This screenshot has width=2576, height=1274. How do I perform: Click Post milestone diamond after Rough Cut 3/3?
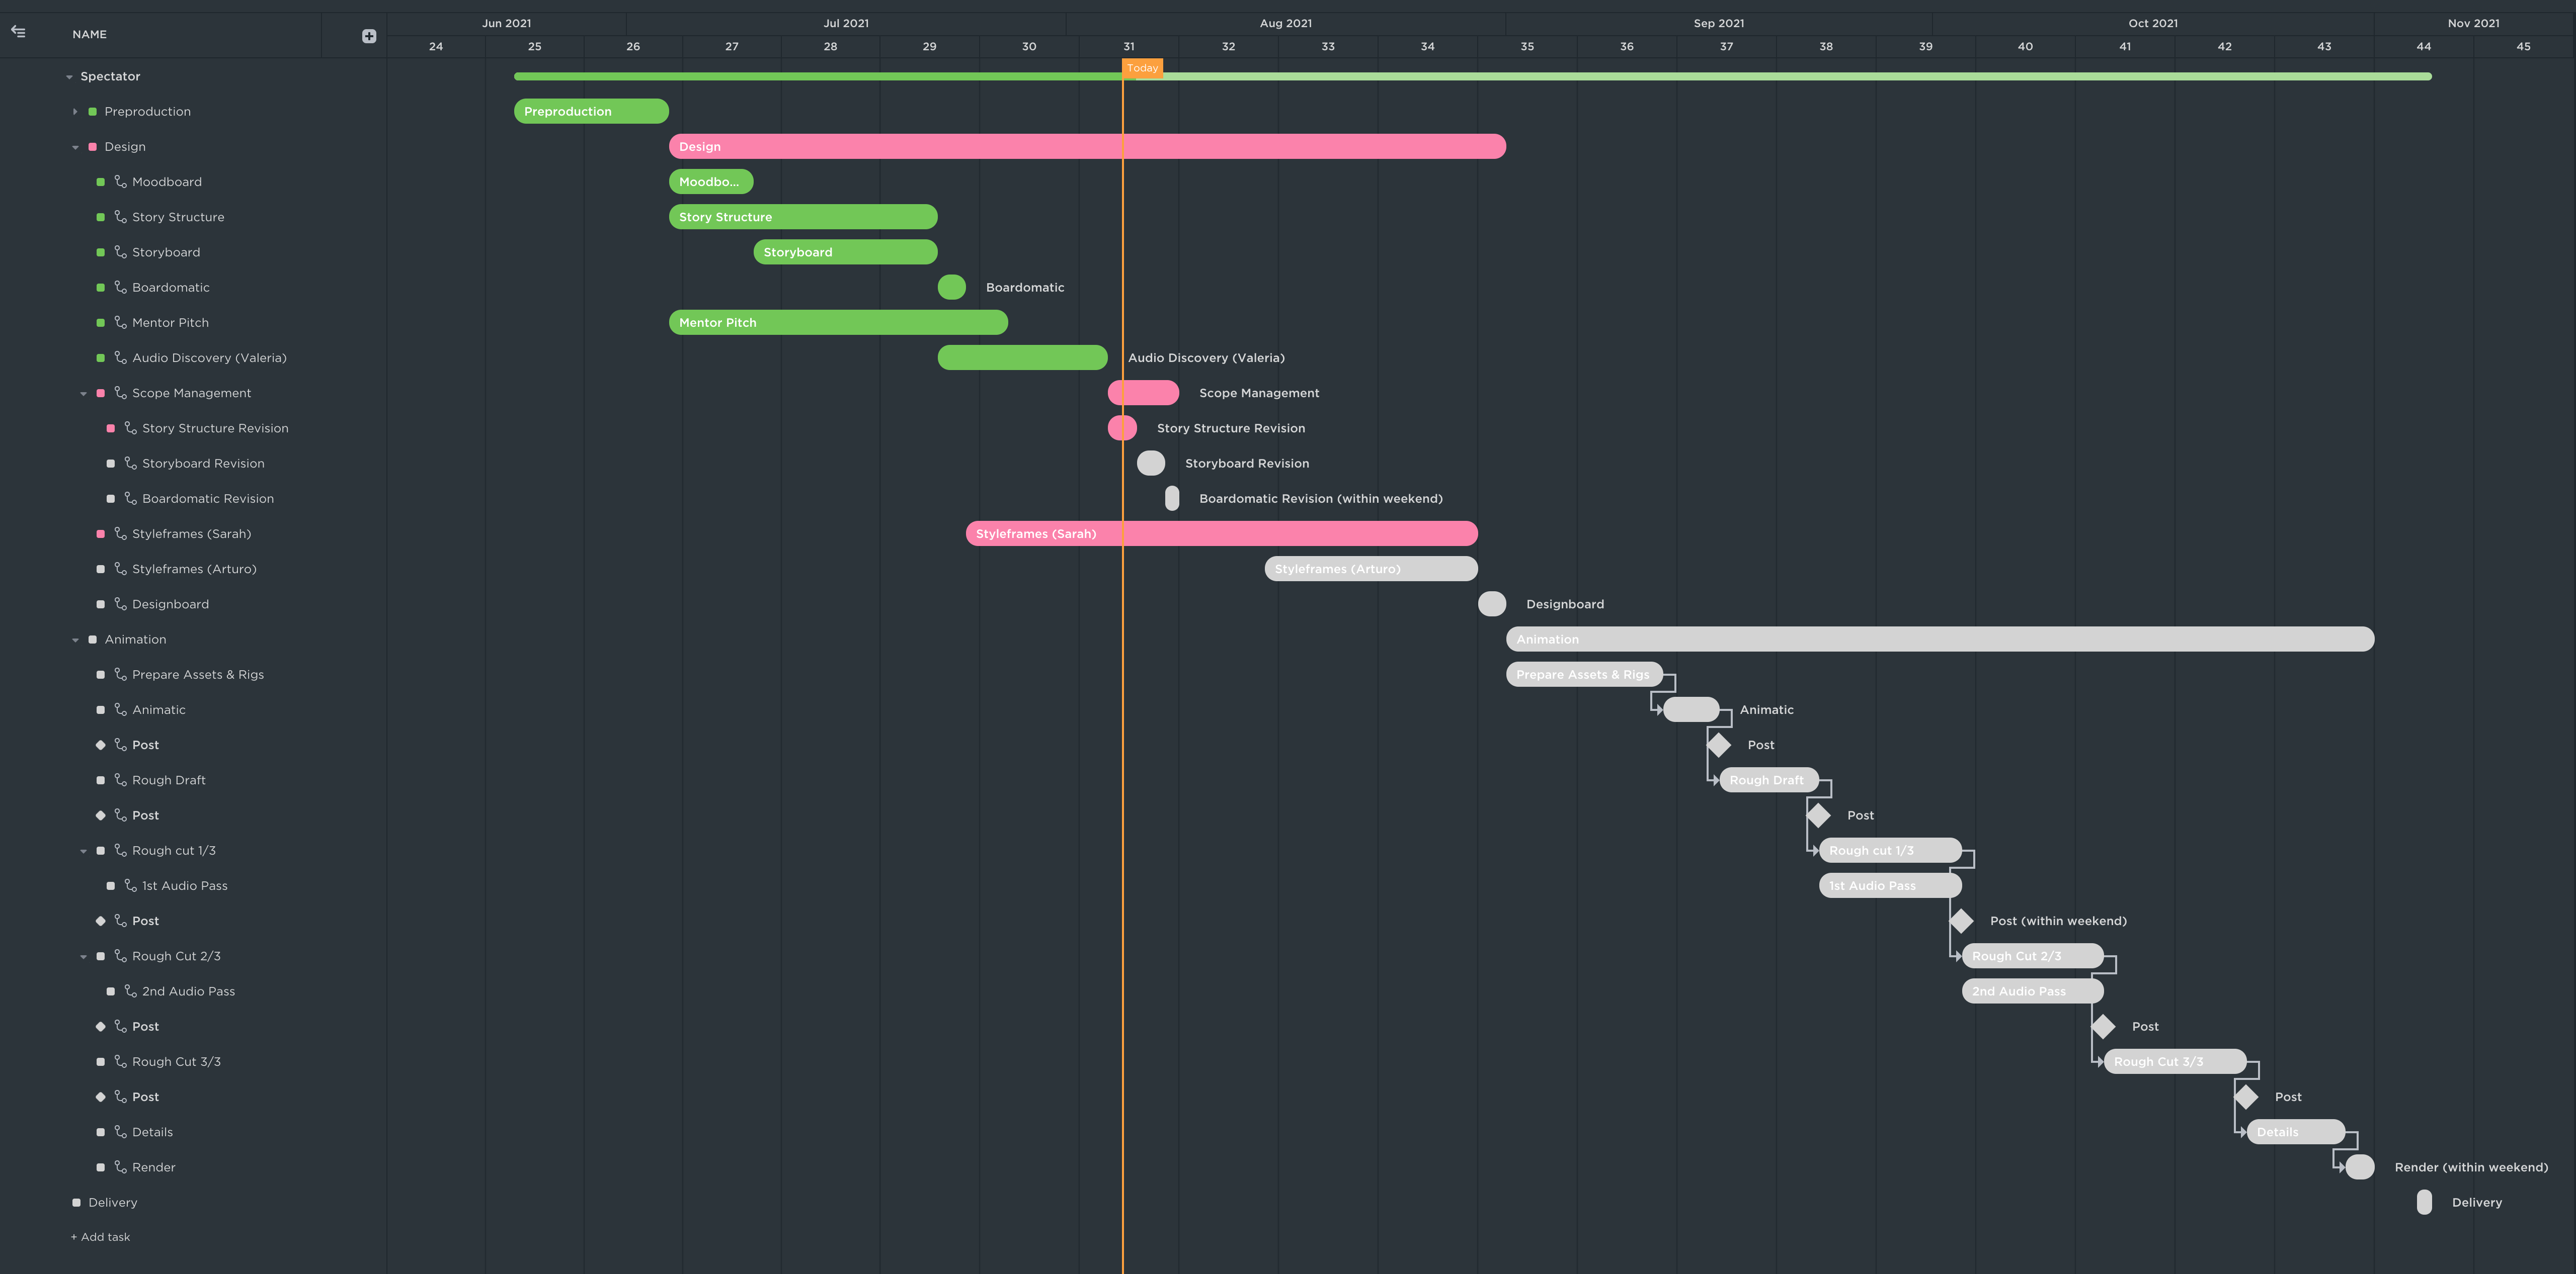tap(2246, 1096)
